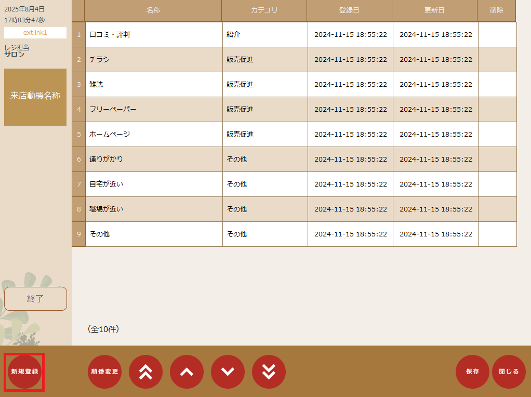
Task: Mark the delete checkbox for チラシ
Action: click(497, 59)
